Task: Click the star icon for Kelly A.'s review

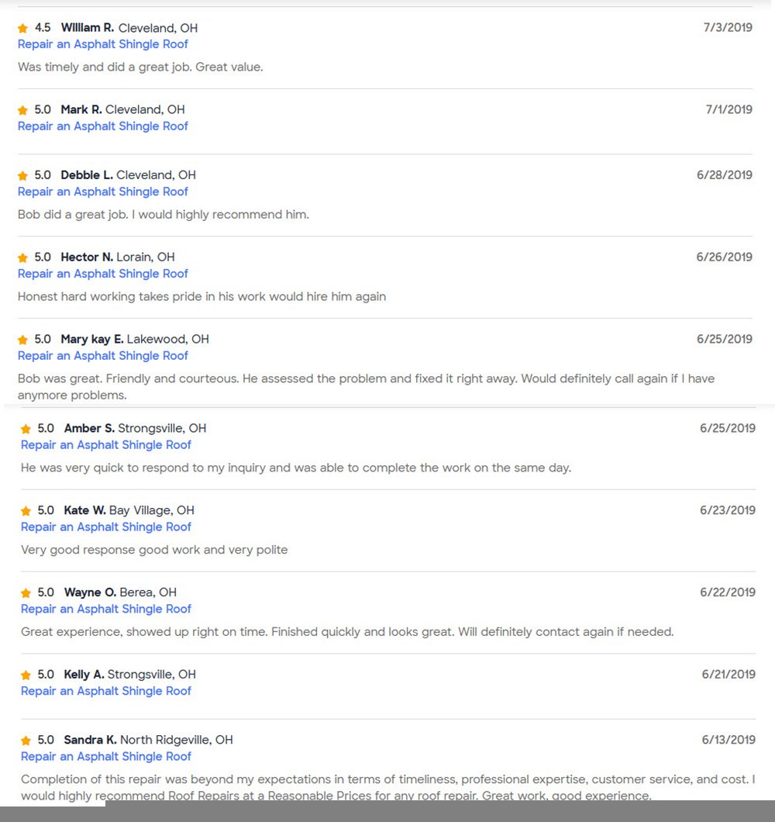Action: [26, 675]
